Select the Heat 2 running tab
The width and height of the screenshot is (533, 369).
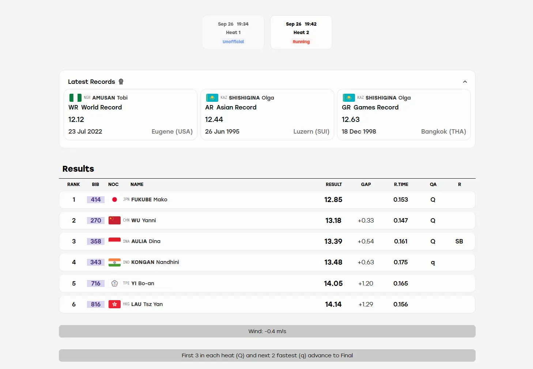pyautogui.click(x=301, y=32)
